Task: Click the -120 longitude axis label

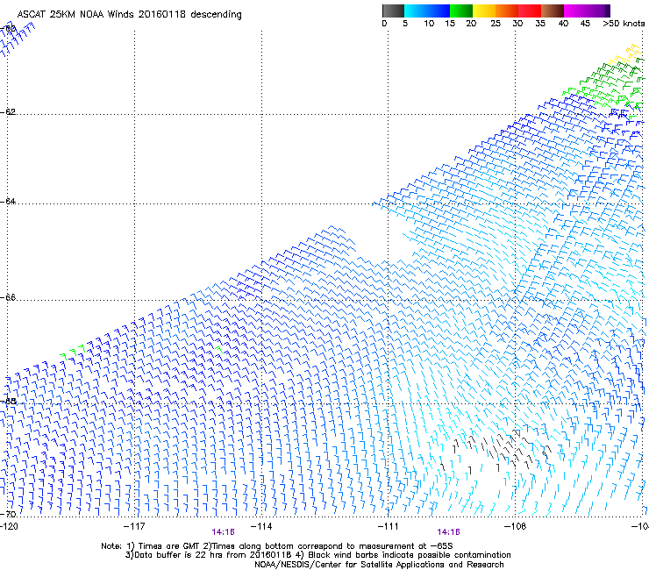Action: point(9,526)
